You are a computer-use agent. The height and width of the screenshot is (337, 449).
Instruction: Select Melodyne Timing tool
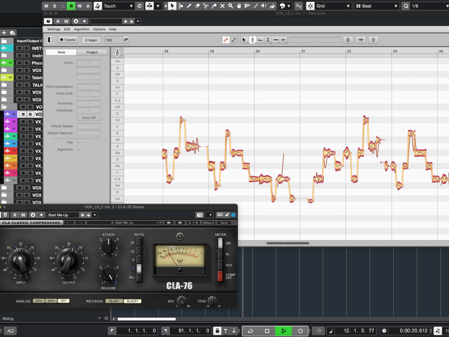point(276,40)
